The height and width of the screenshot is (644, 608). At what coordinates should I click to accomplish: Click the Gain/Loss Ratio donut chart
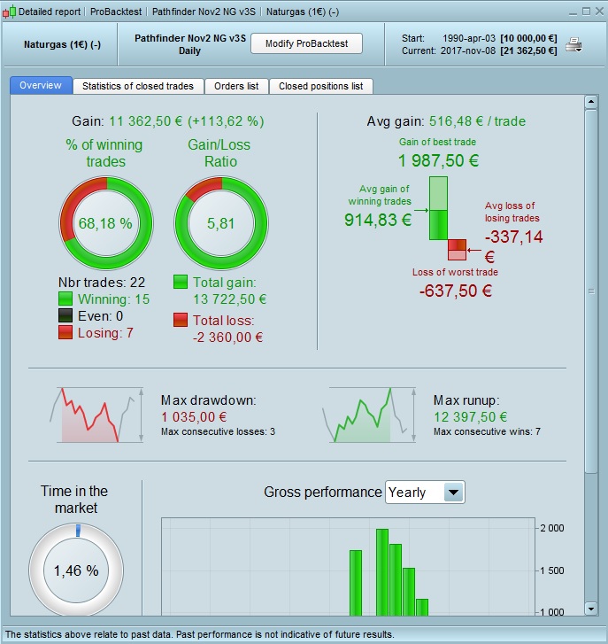coord(221,223)
